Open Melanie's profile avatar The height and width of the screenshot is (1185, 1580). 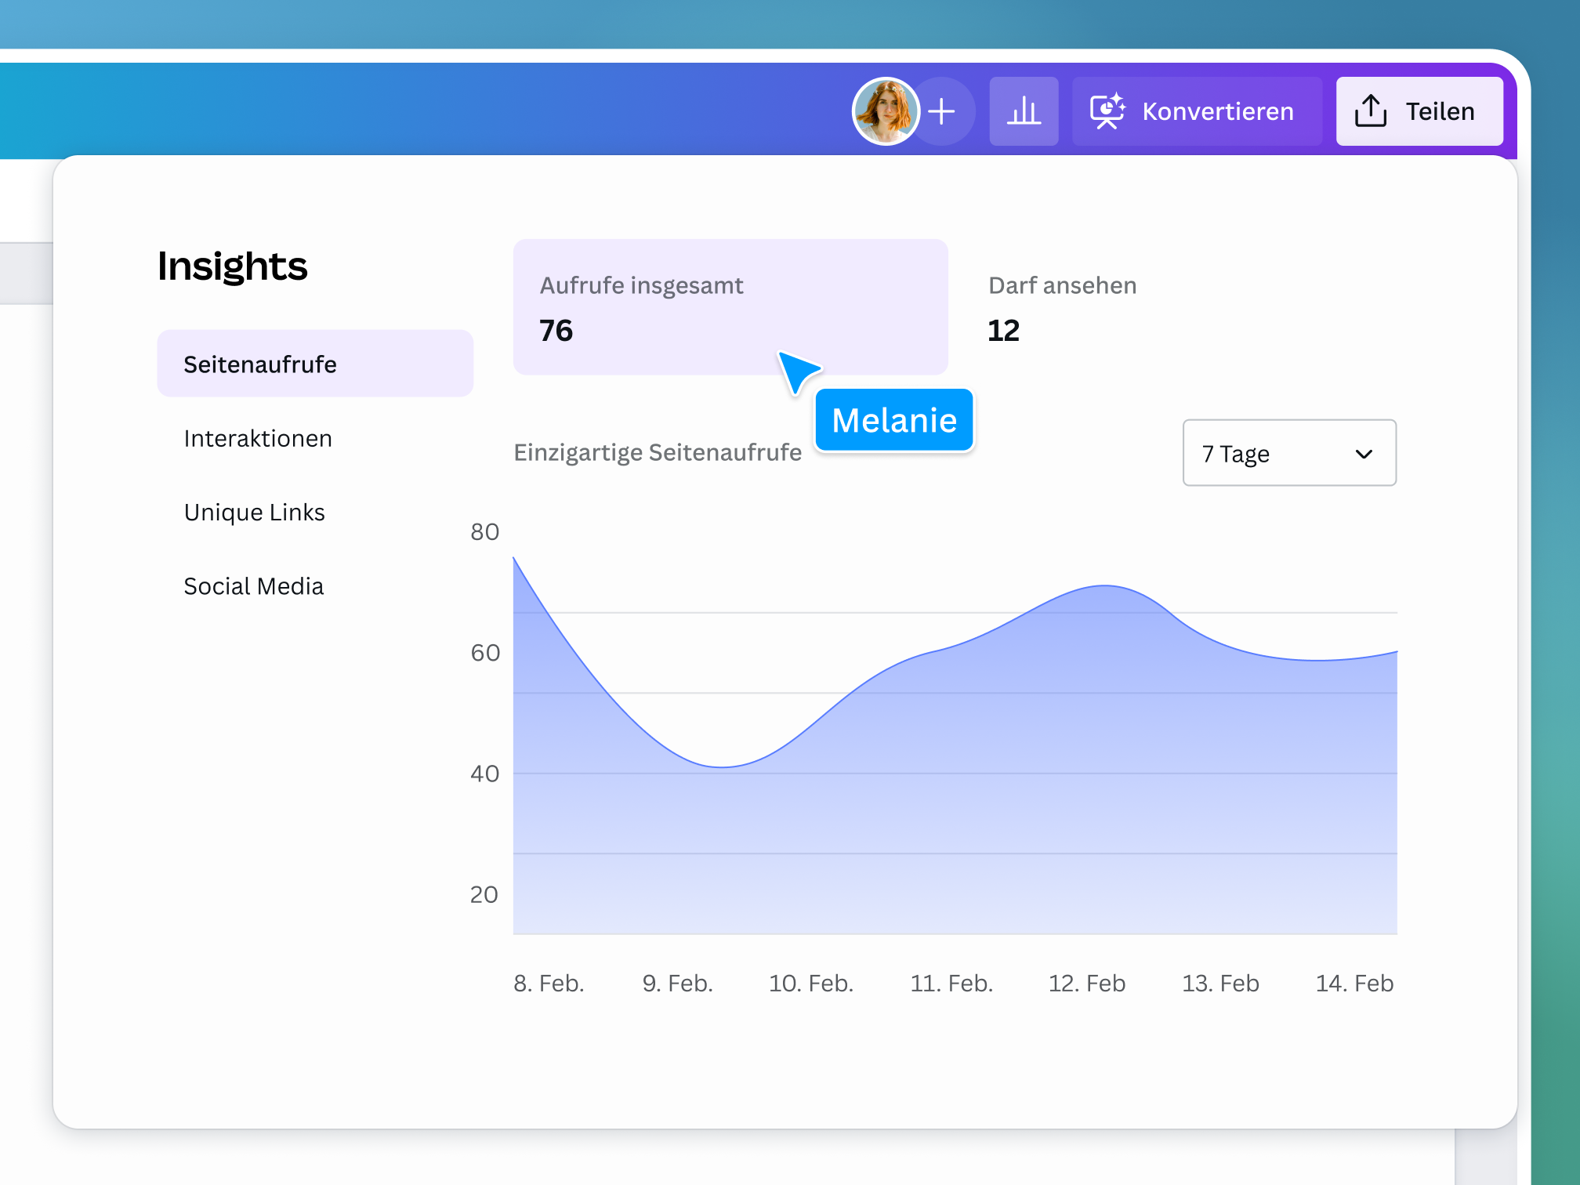[x=886, y=111]
